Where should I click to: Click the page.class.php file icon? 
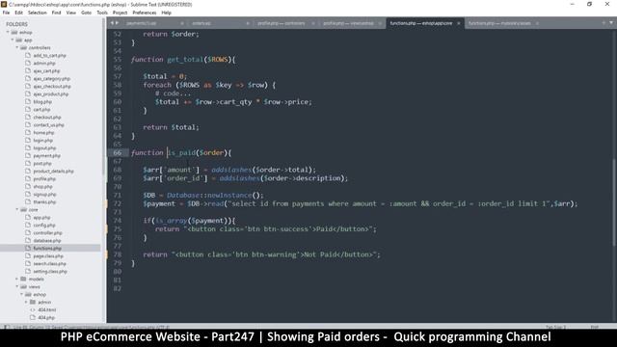(x=28, y=255)
